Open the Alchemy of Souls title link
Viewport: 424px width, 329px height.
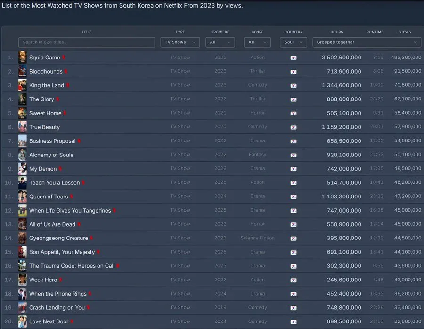tap(51, 155)
